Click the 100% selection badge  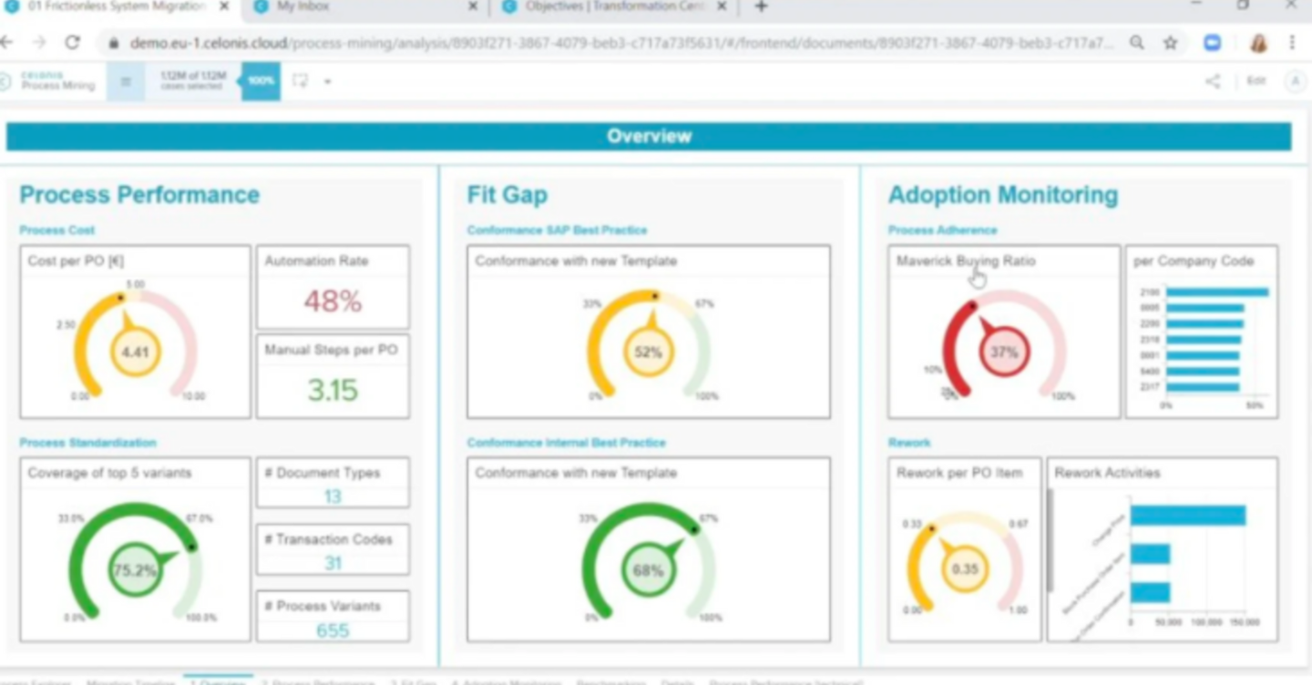pyautogui.click(x=261, y=81)
